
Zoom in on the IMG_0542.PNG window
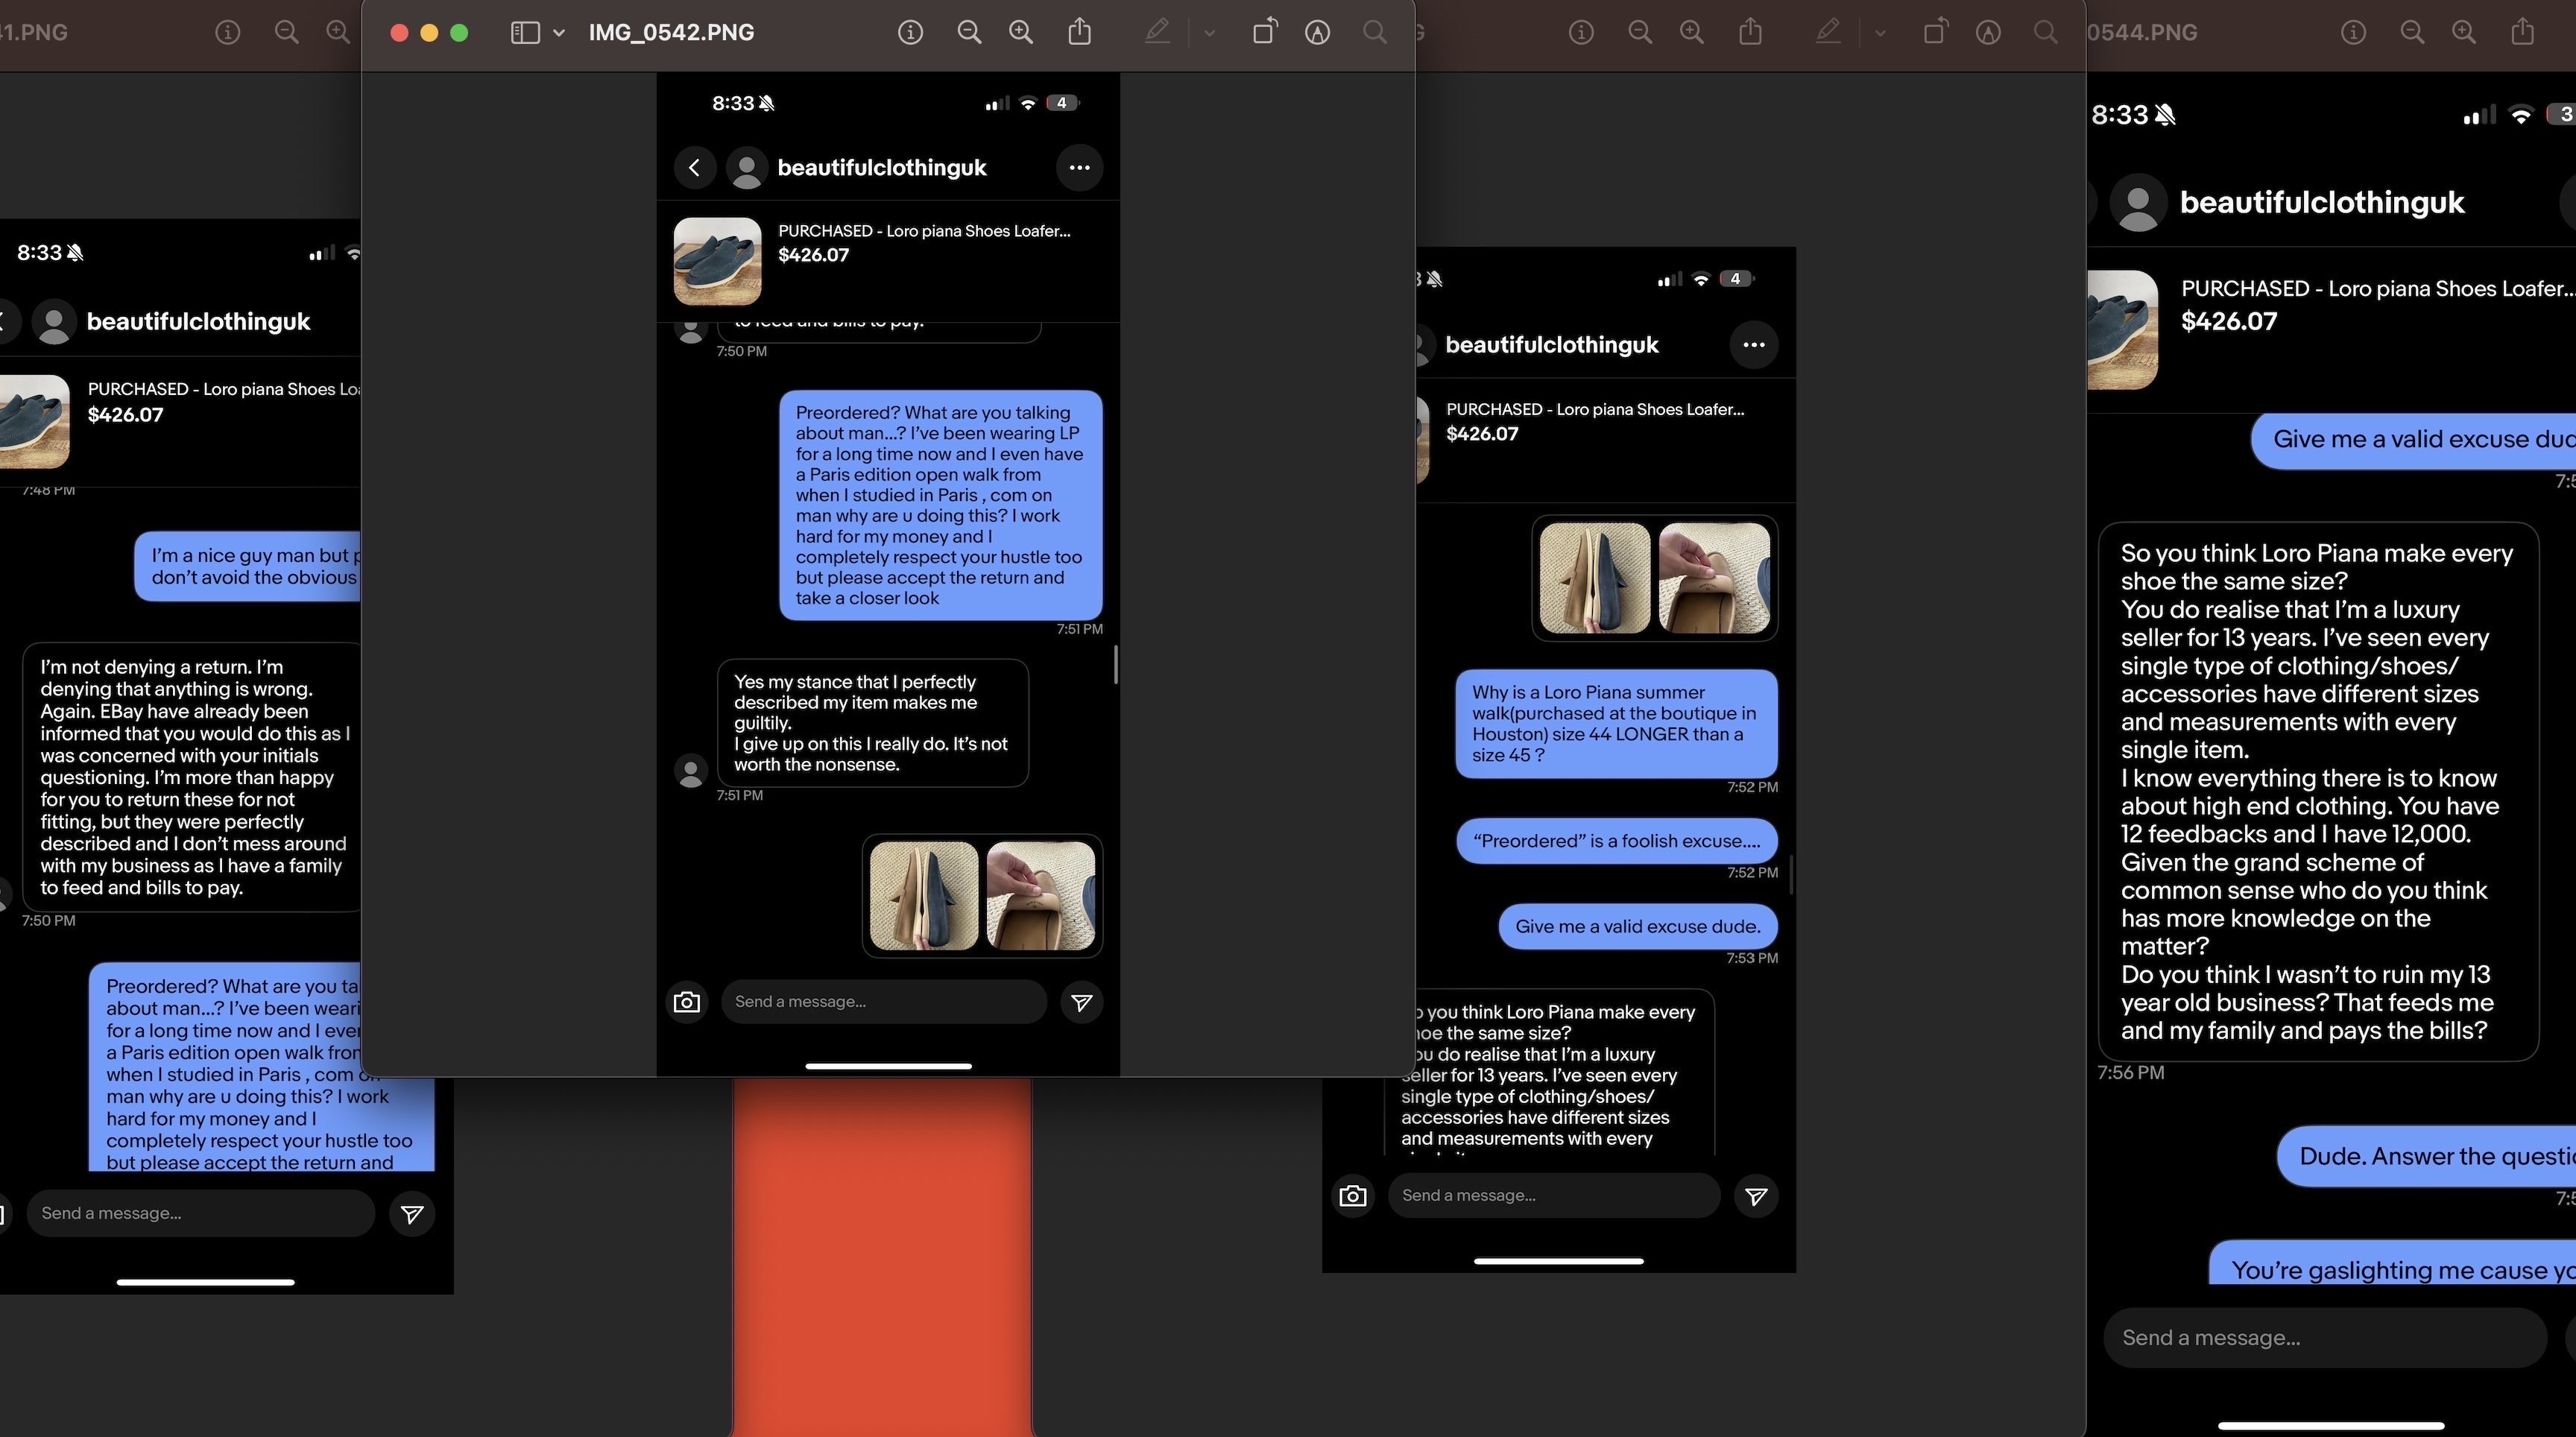[1021, 33]
